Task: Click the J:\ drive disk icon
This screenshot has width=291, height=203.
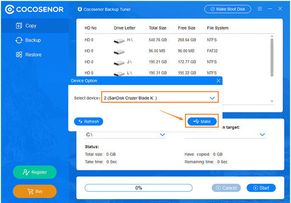Action: [119, 63]
